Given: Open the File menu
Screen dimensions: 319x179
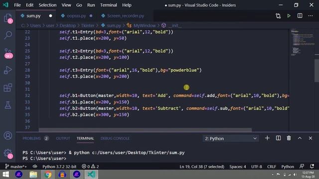Looking at the screenshot, I should click(17, 5).
